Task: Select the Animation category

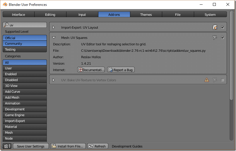Action: click(25, 103)
